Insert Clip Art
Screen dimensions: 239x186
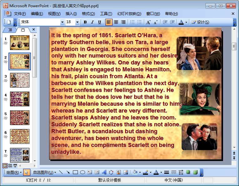click(119, 173)
